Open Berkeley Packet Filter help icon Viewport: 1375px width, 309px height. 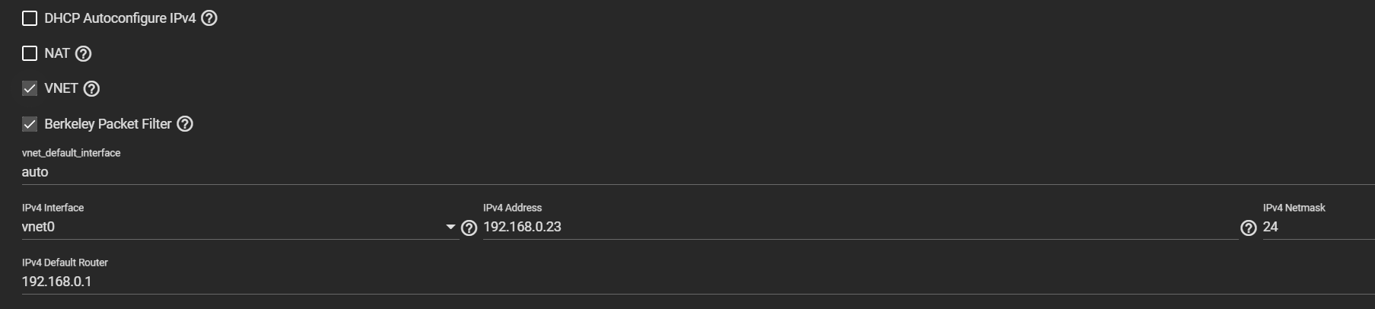pos(185,123)
